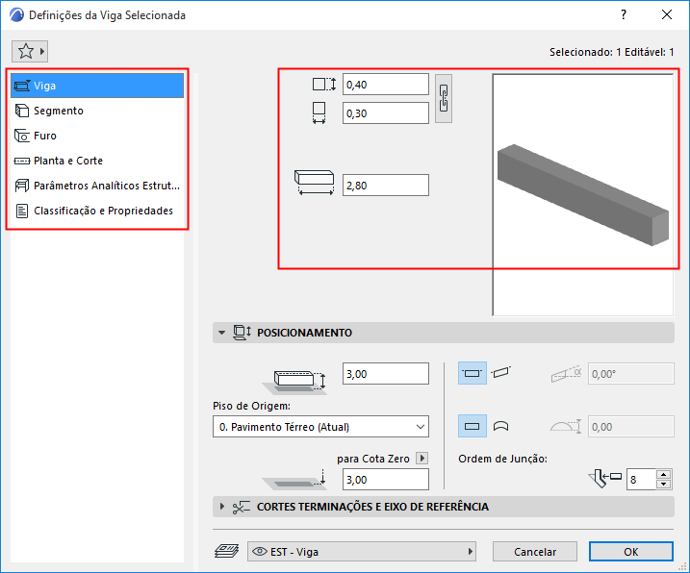The height and width of the screenshot is (573, 690).
Task: Click the beam length dimension icon
Action: [x=314, y=183]
